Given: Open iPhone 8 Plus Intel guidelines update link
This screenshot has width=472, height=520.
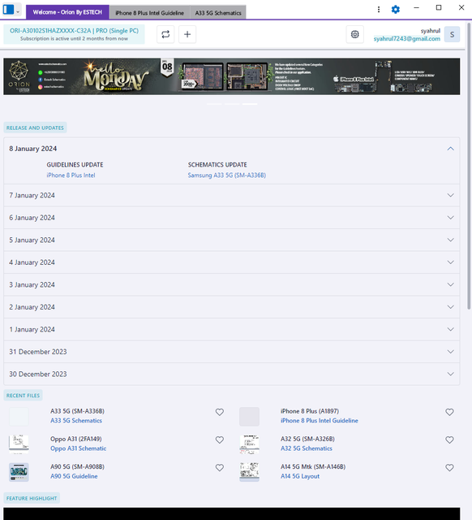Looking at the screenshot, I should click(x=71, y=175).
